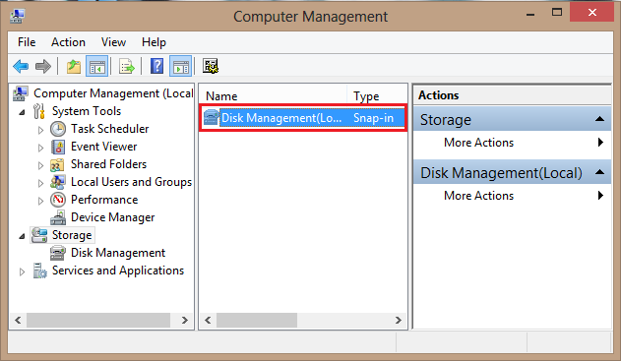Screen dimensions: 621x361
Task: Expand the Task Scheduler tree node
Action: [x=40, y=130]
